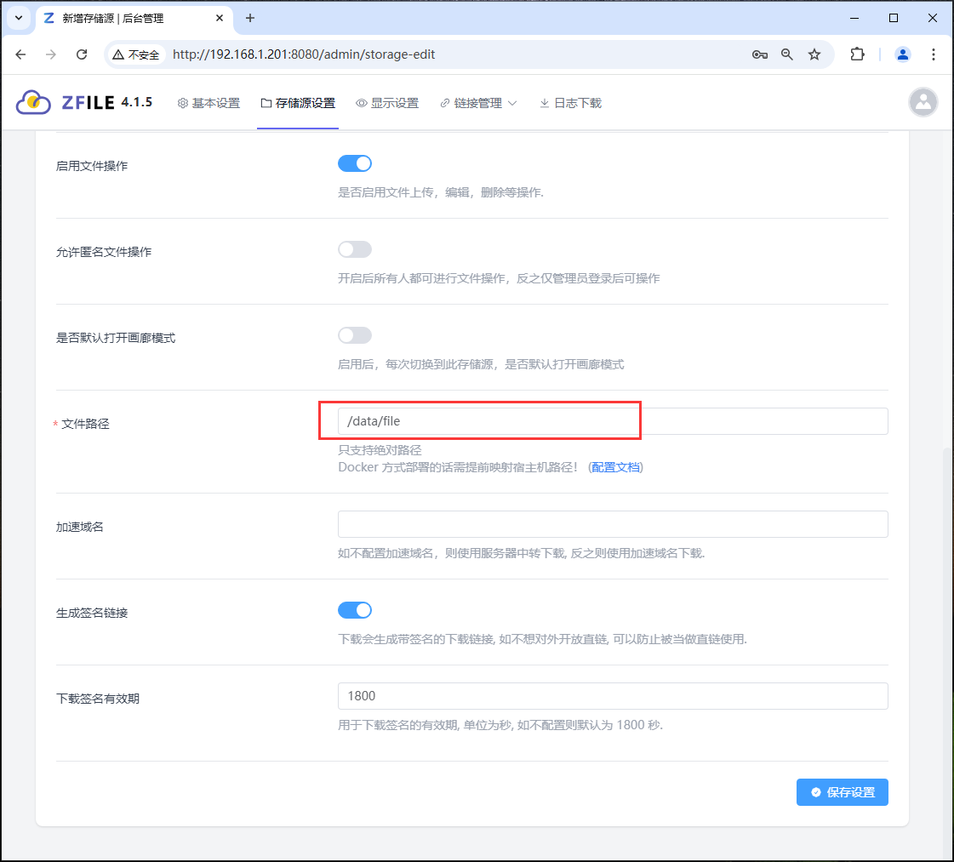Click the password key icon in address bar

click(759, 54)
